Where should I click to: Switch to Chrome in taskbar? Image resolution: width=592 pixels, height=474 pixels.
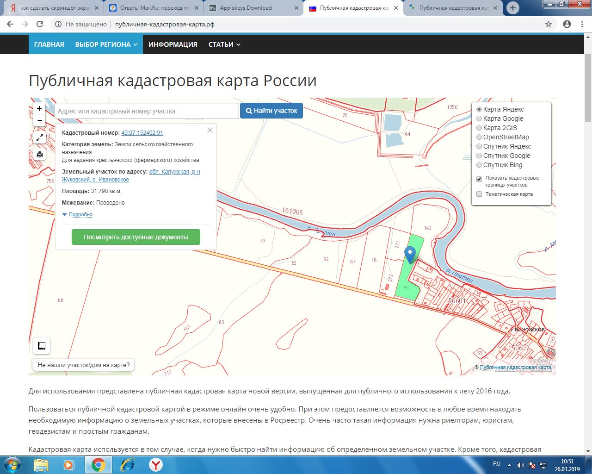[x=98, y=465]
